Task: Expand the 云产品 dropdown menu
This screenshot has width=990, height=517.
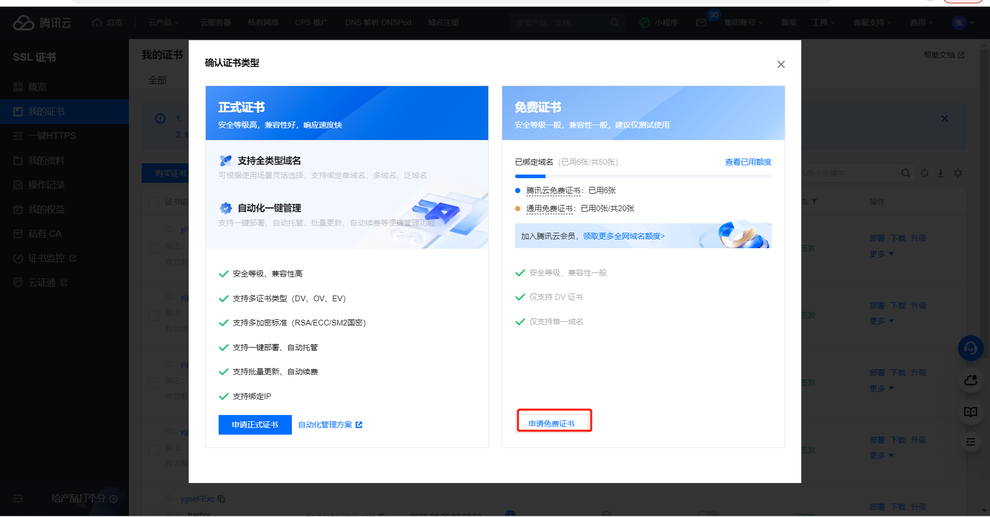Action: tap(163, 23)
